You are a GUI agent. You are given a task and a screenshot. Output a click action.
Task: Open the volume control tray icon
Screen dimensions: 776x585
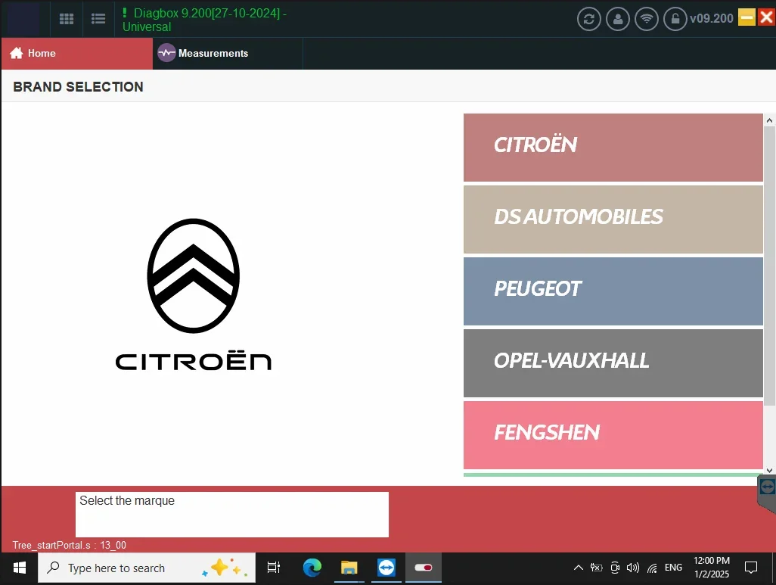click(x=633, y=568)
